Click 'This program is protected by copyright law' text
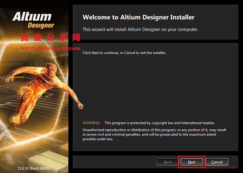 pos(160,123)
